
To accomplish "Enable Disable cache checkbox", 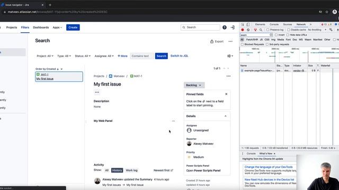I will (288, 30).
